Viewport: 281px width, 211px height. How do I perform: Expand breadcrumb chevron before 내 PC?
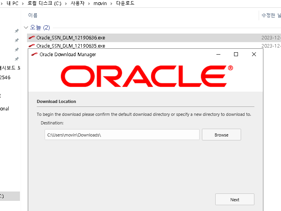tap(2, 4)
